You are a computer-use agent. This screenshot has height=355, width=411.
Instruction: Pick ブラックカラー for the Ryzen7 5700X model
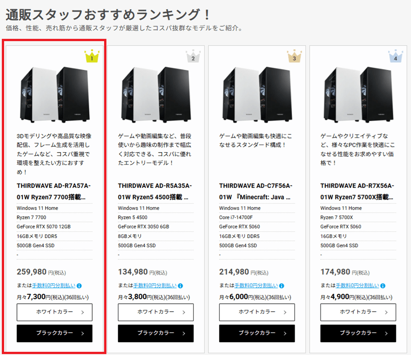point(358,333)
